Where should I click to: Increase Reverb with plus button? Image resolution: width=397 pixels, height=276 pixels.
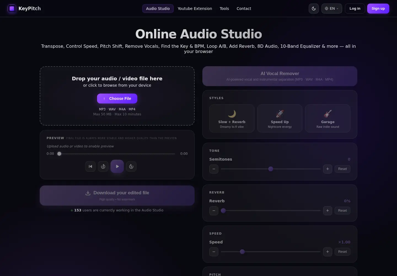click(x=328, y=211)
